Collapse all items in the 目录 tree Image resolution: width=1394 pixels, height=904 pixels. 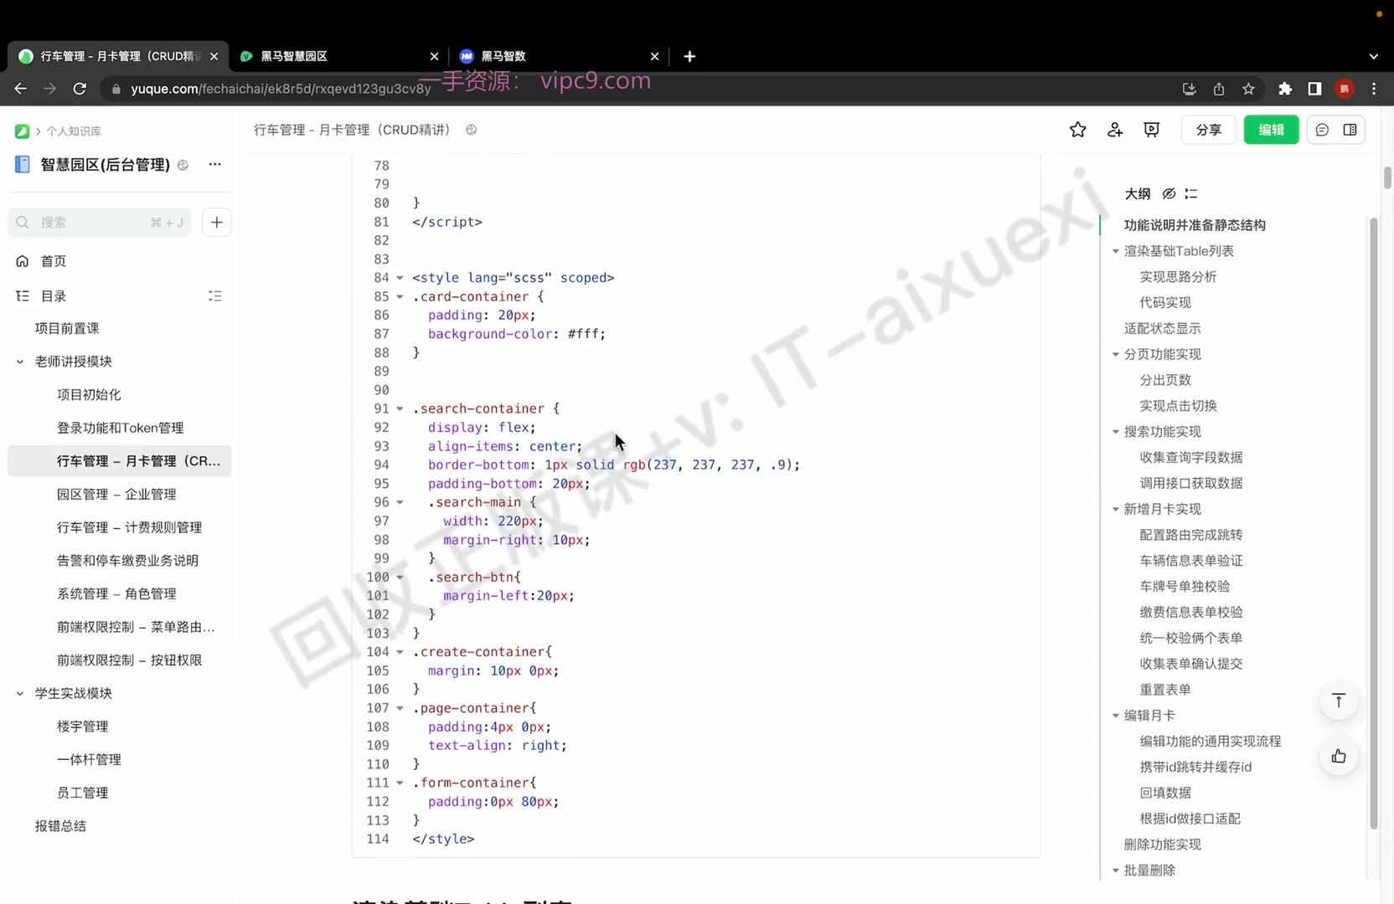pyautogui.click(x=215, y=296)
